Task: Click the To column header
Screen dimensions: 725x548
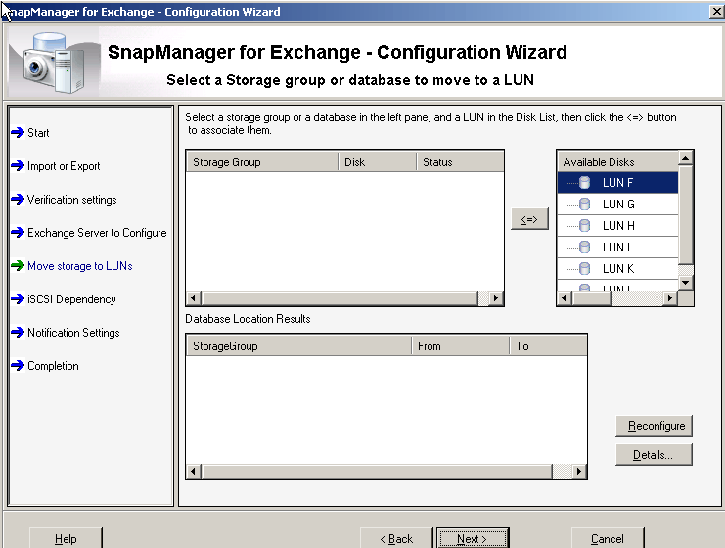Action: point(548,345)
